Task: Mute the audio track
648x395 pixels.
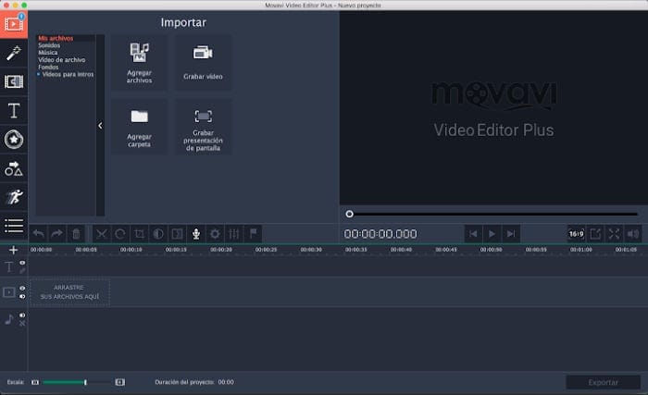Action: click(x=22, y=315)
